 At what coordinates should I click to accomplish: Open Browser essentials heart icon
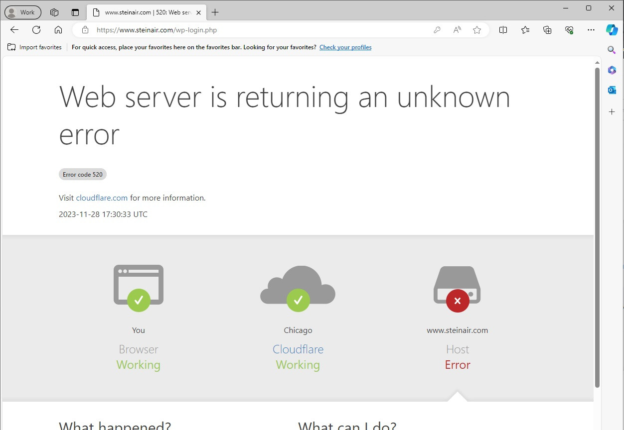coord(569,30)
